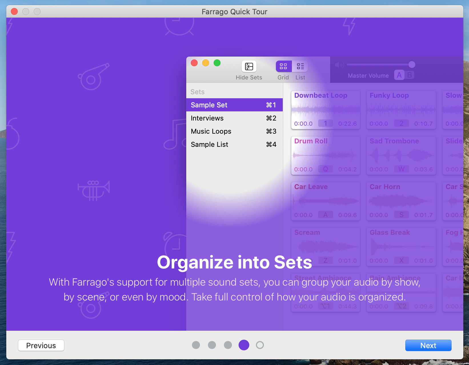Click the Glass Break tile
The image size is (469, 365).
(401, 247)
